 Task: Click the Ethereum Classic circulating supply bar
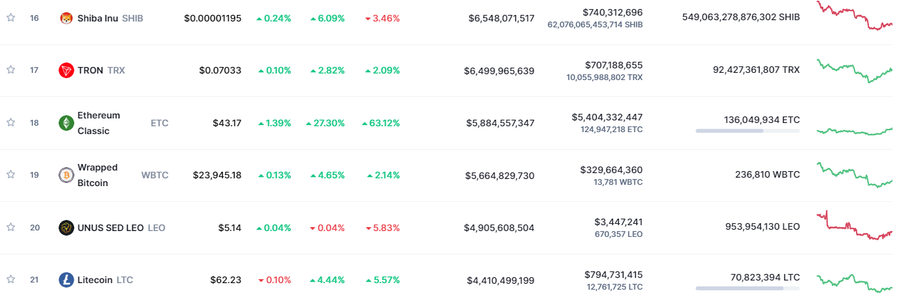[747, 131]
